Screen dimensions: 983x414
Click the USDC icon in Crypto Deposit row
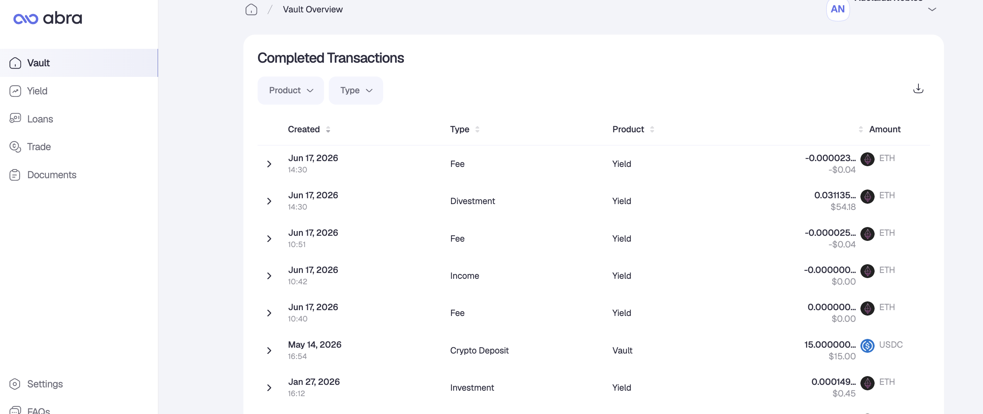pyautogui.click(x=867, y=346)
